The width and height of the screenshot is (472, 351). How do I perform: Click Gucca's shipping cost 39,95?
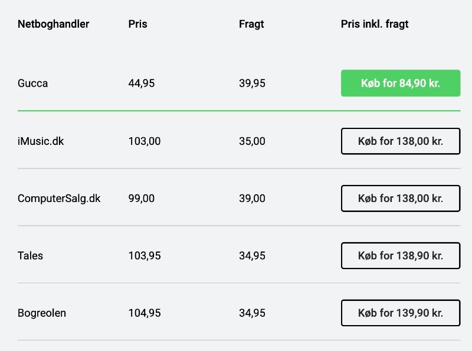253,83
